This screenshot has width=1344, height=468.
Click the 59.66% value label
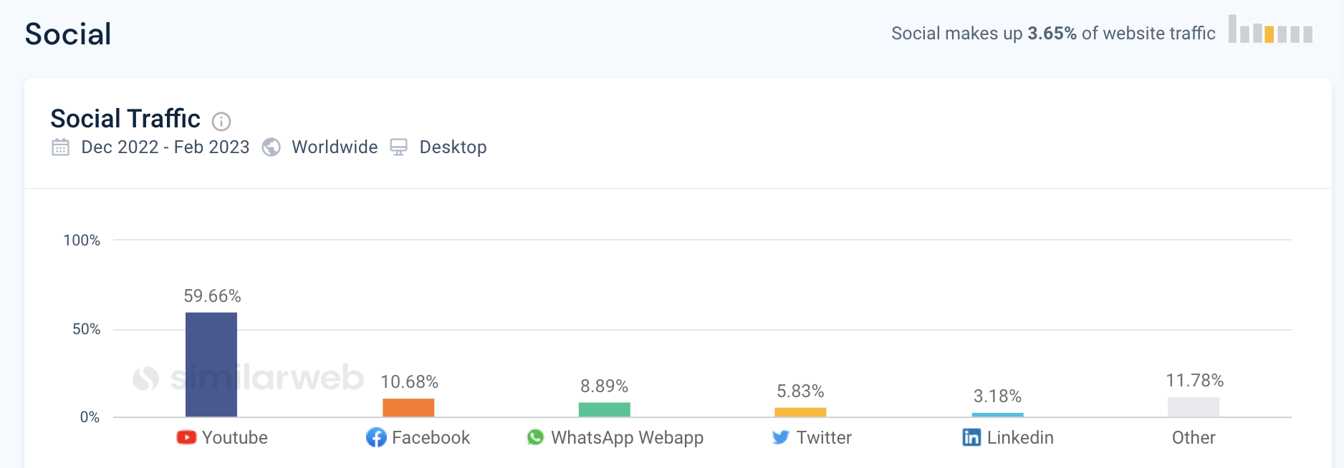[212, 296]
